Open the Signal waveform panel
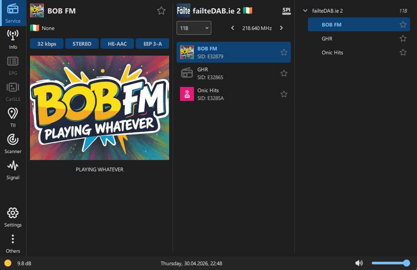Screen dimensions: 417x270 point(13,170)
